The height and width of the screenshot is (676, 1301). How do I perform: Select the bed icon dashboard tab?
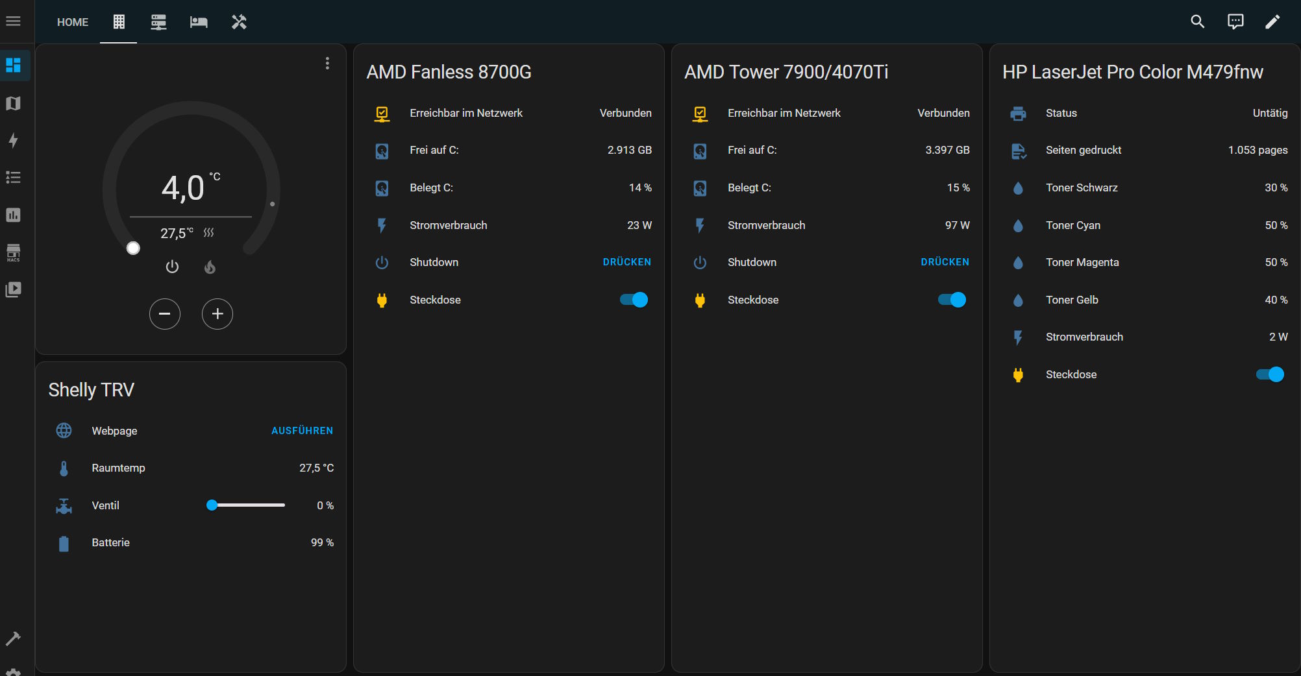click(x=199, y=22)
